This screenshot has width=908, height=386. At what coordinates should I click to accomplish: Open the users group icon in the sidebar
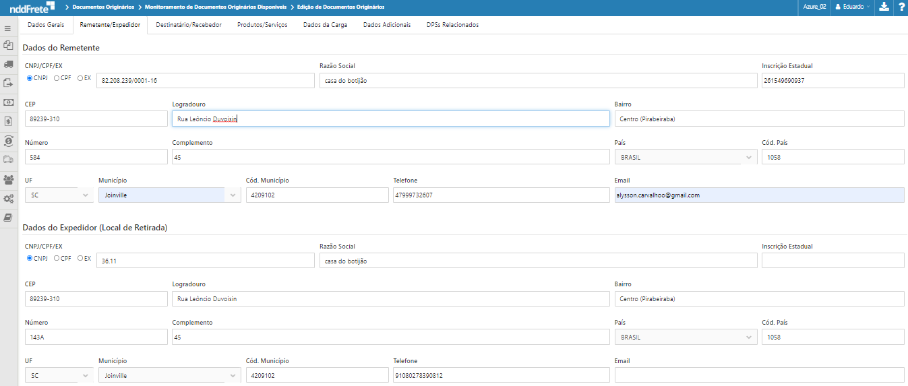(8, 180)
